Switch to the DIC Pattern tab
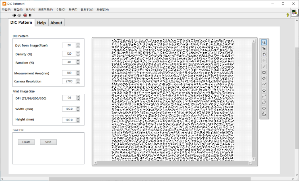The image size is (299, 181). coord(21,23)
